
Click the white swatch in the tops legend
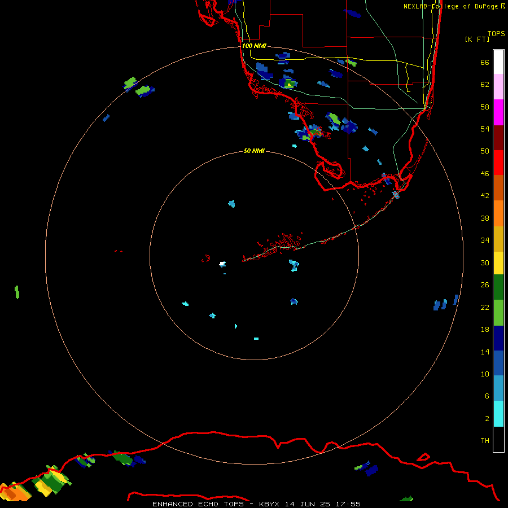click(498, 62)
